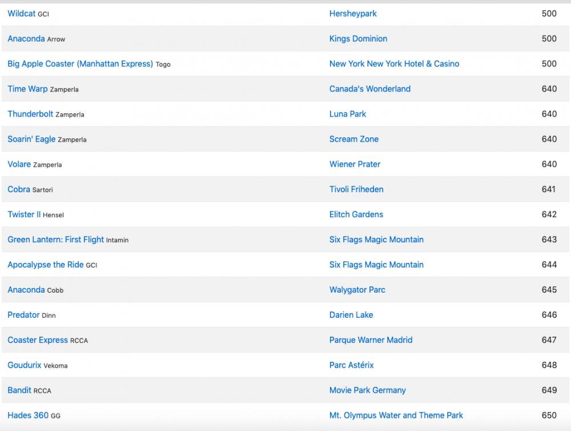The height and width of the screenshot is (431, 571).
Task: Select New York New York Hotel & Casino
Action: (394, 64)
